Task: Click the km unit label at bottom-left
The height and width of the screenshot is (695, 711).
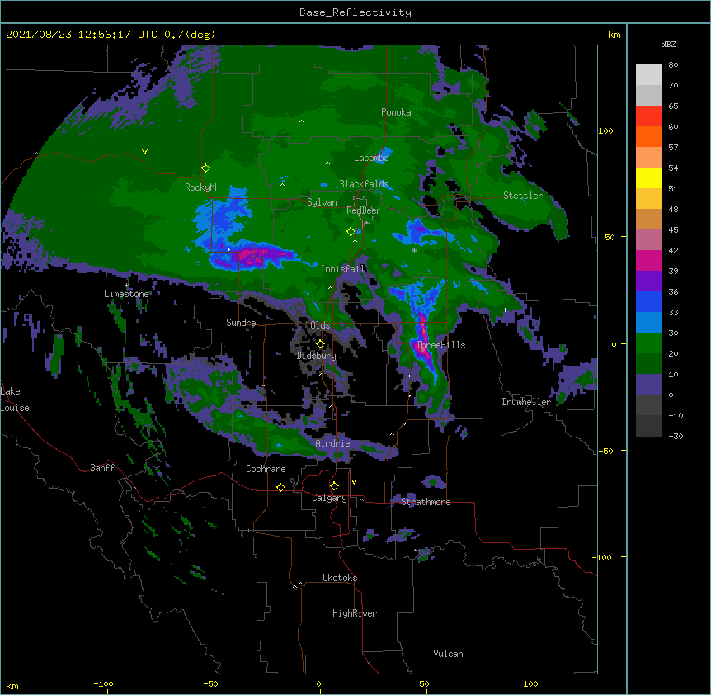Action: pyautogui.click(x=12, y=686)
